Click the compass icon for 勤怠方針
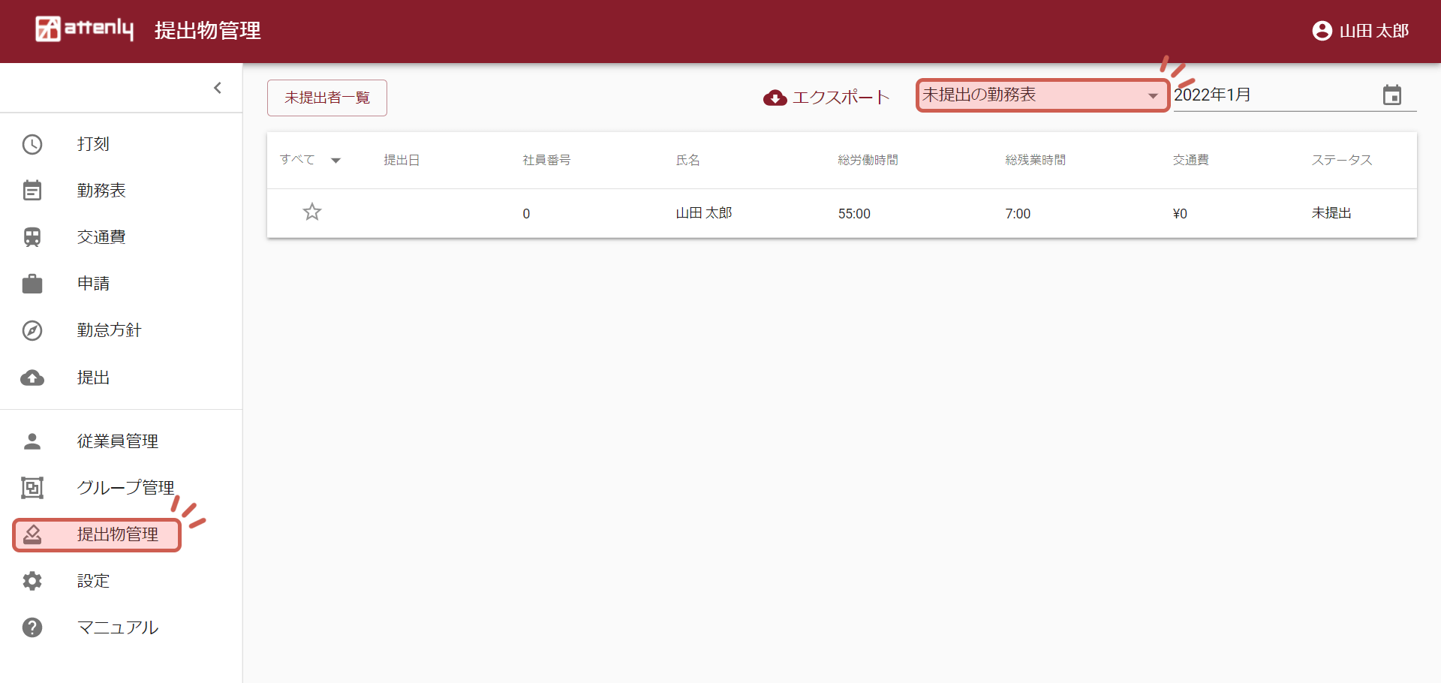The width and height of the screenshot is (1441, 683). 32,330
